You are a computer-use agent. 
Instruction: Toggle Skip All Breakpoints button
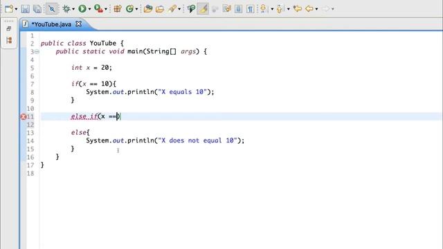51,9
